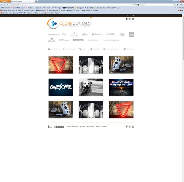184x182 pixels.
Task: Click the Exact client logo
Action: (111, 34)
